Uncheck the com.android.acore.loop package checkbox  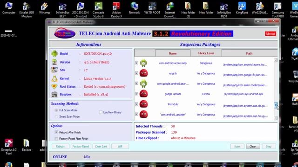tap(136, 63)
